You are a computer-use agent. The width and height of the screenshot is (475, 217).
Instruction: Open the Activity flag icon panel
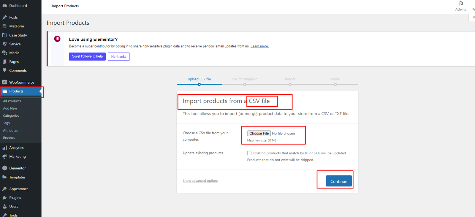point(460,4)
